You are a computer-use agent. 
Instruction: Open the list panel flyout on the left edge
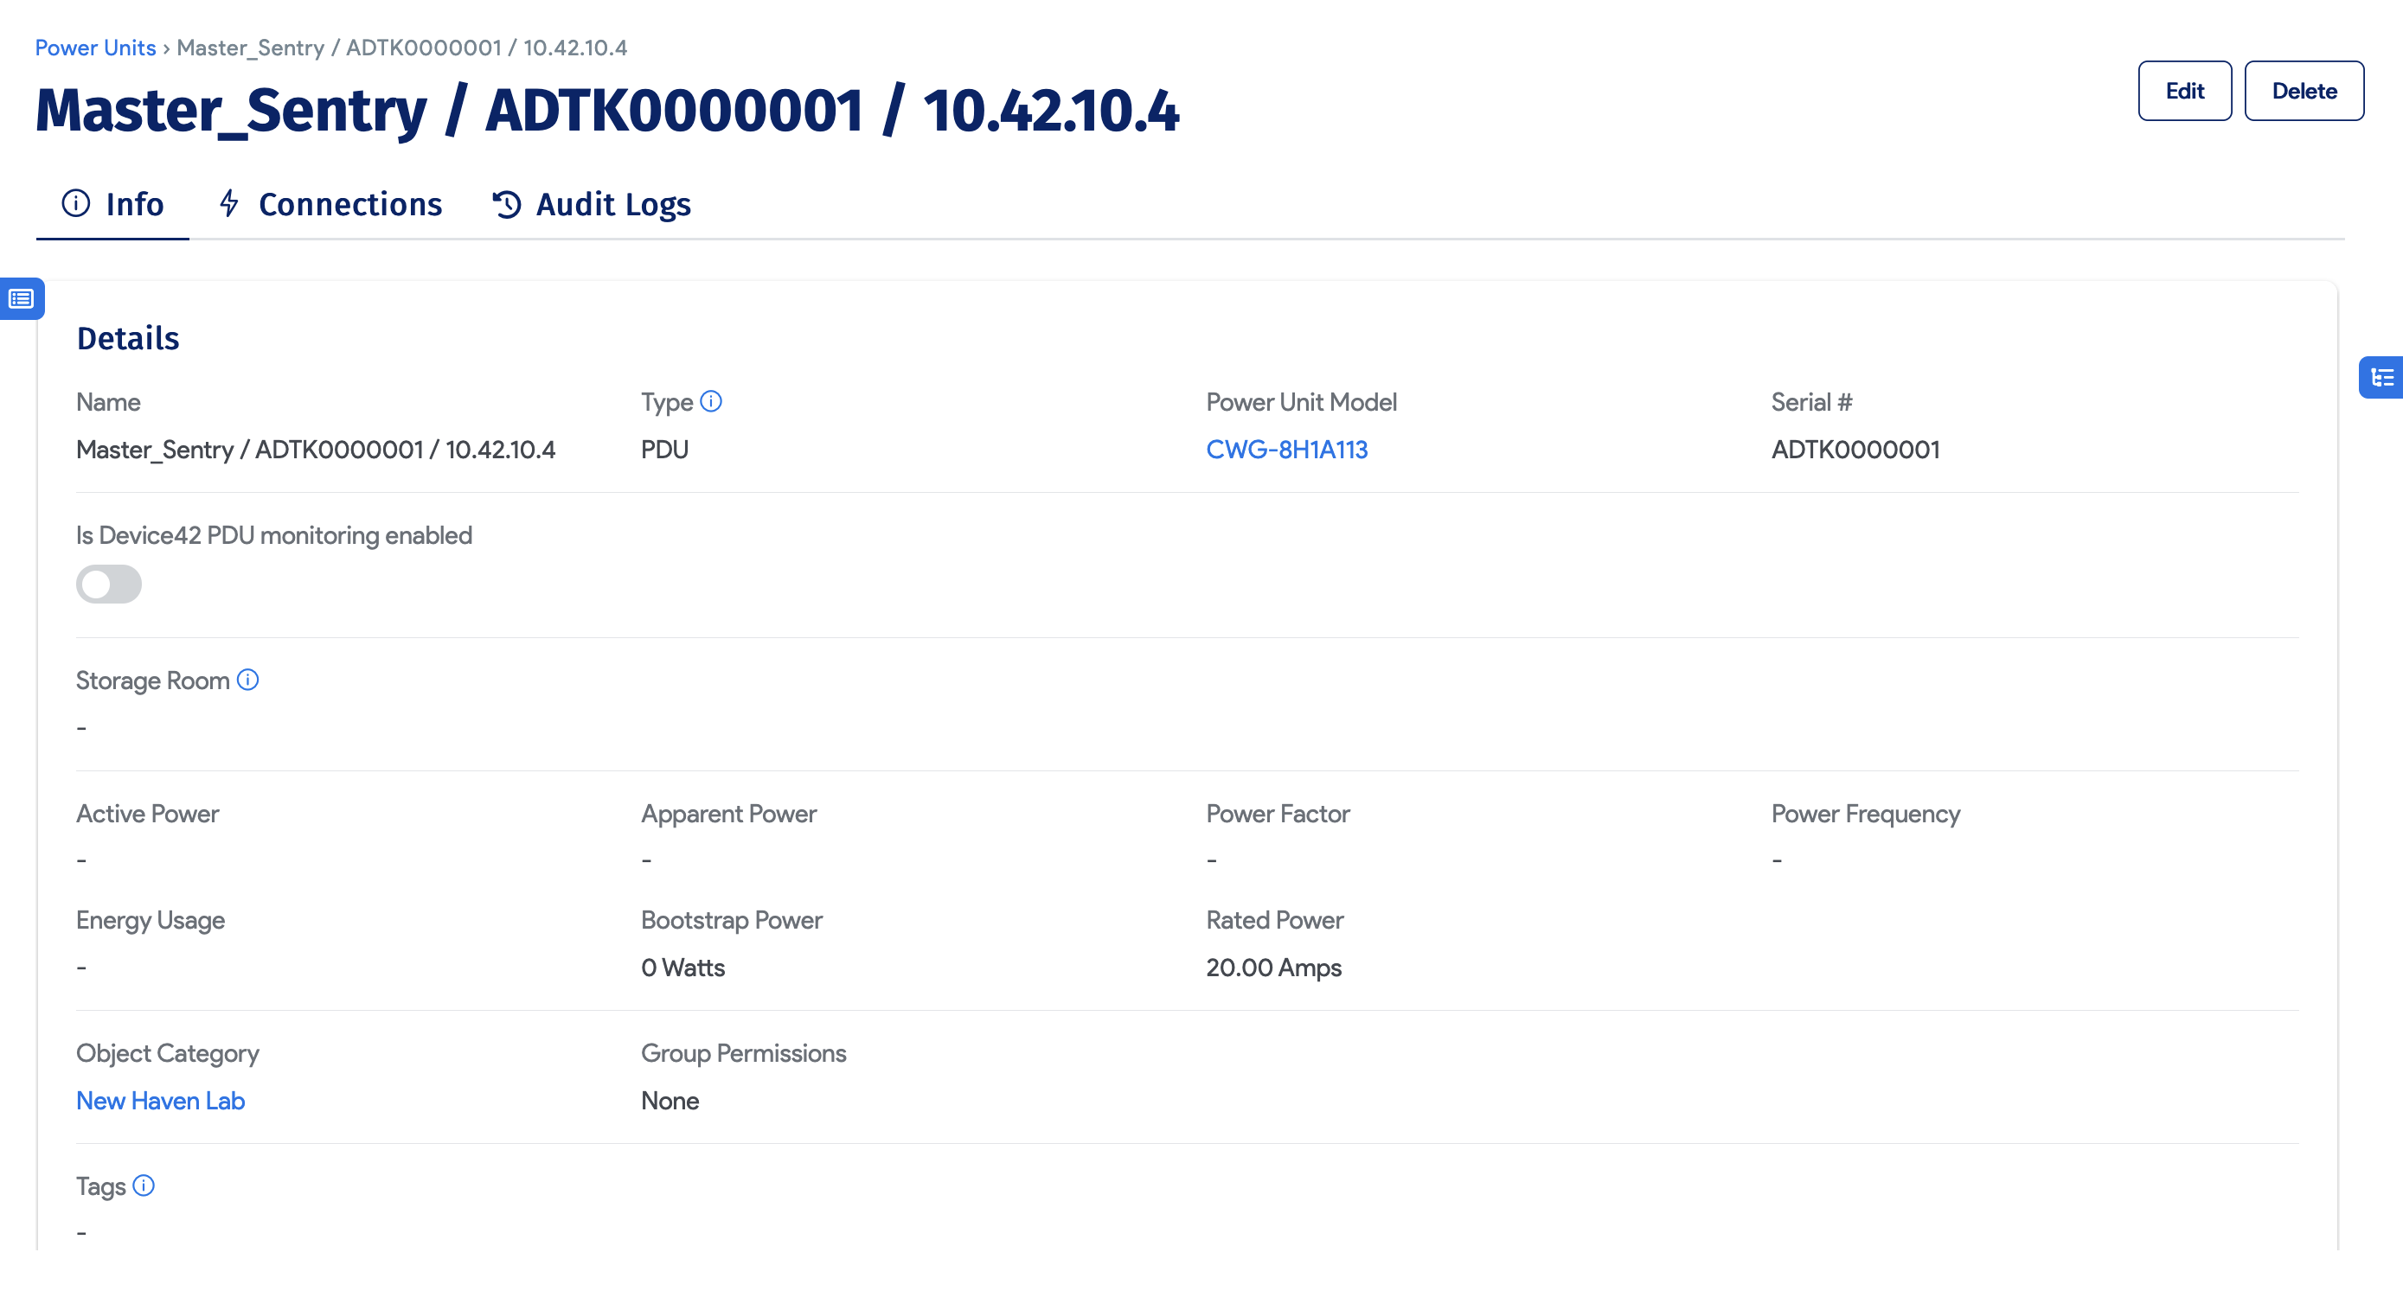(x=22, y=299)
